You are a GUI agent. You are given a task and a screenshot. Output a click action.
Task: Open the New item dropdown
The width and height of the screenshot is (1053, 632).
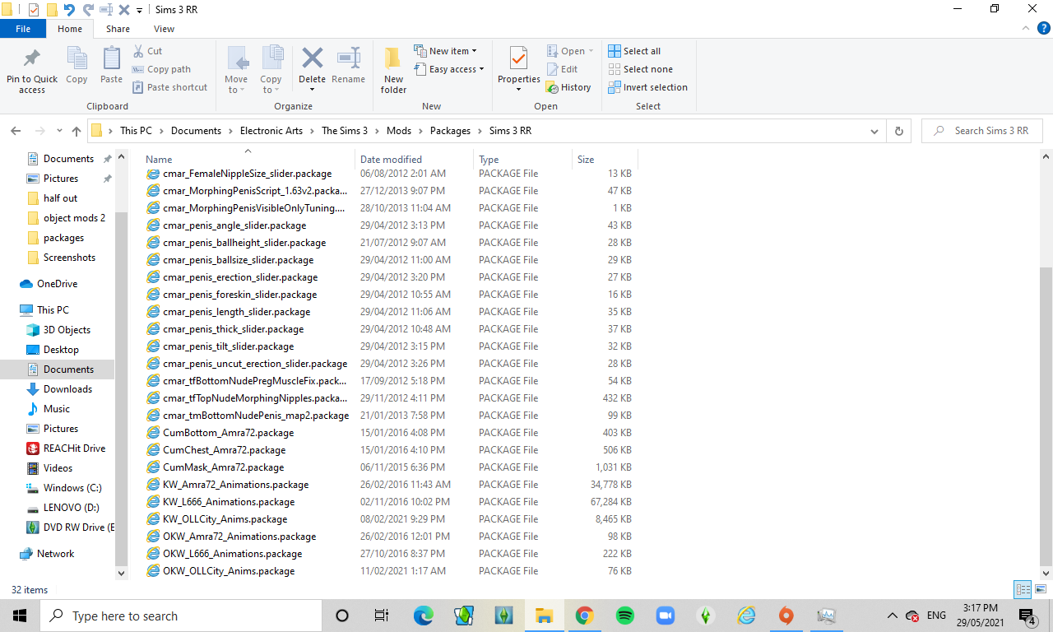click(445, 51)
